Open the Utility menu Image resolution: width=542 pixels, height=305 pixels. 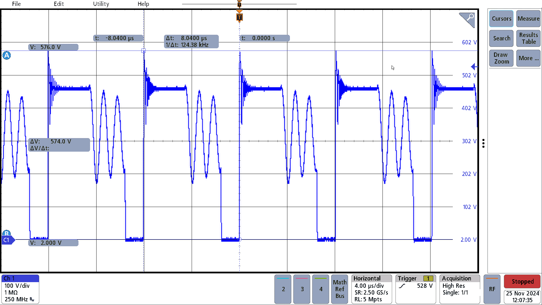[101, 4]
